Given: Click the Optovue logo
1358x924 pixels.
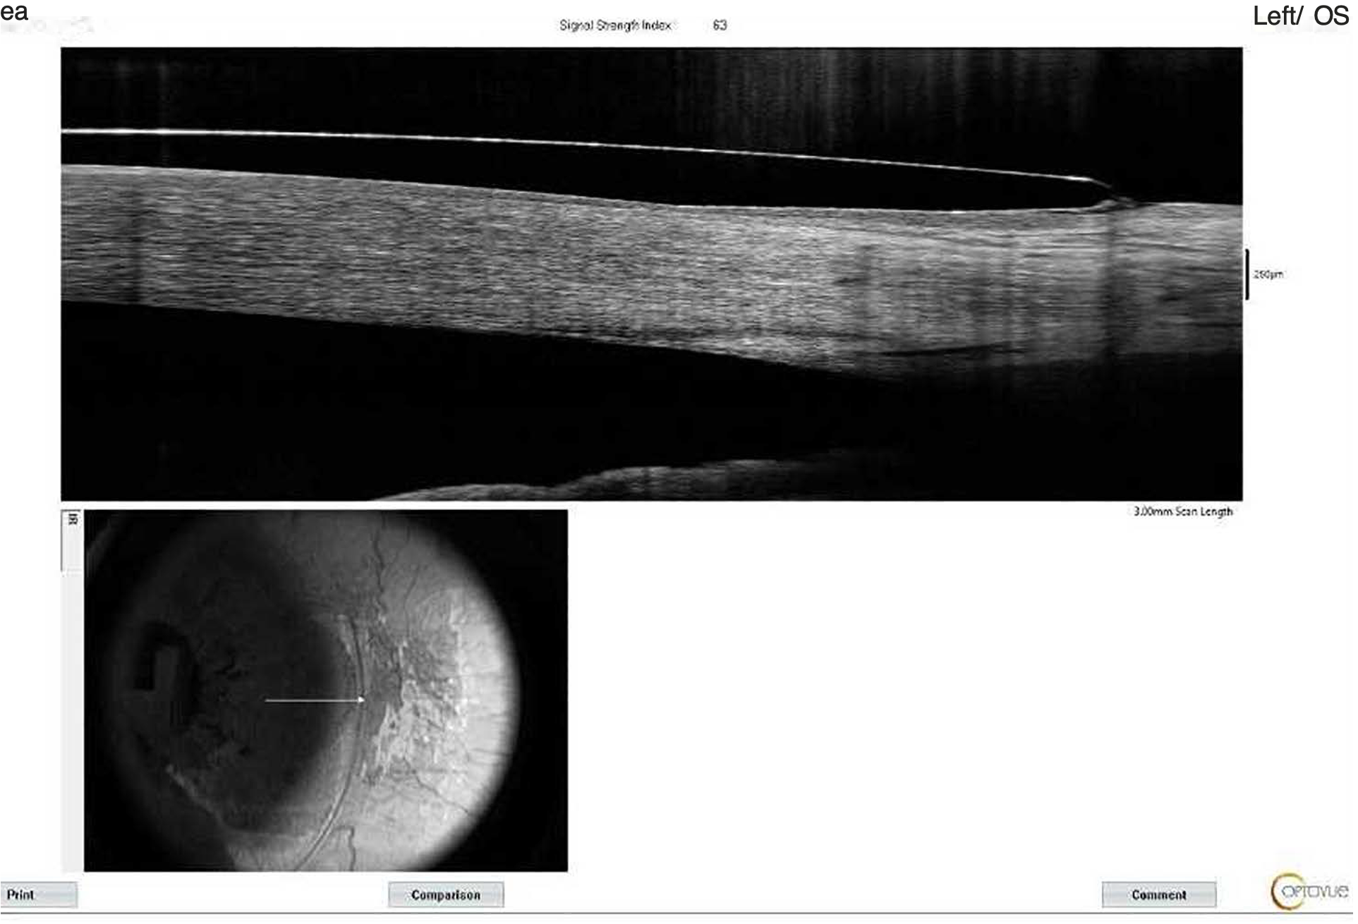Looking at the screenshot, I should (x=1309, y=892).
